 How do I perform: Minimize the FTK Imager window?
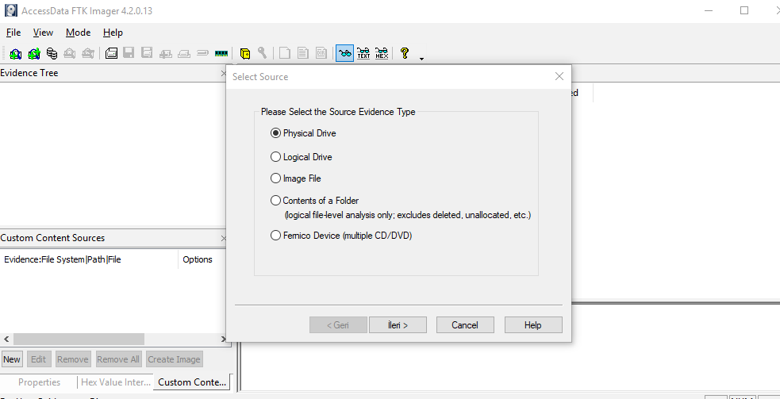click(x=709, y=10)
